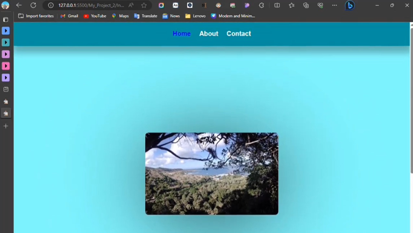Open the Contact page link

coord(238,34)
